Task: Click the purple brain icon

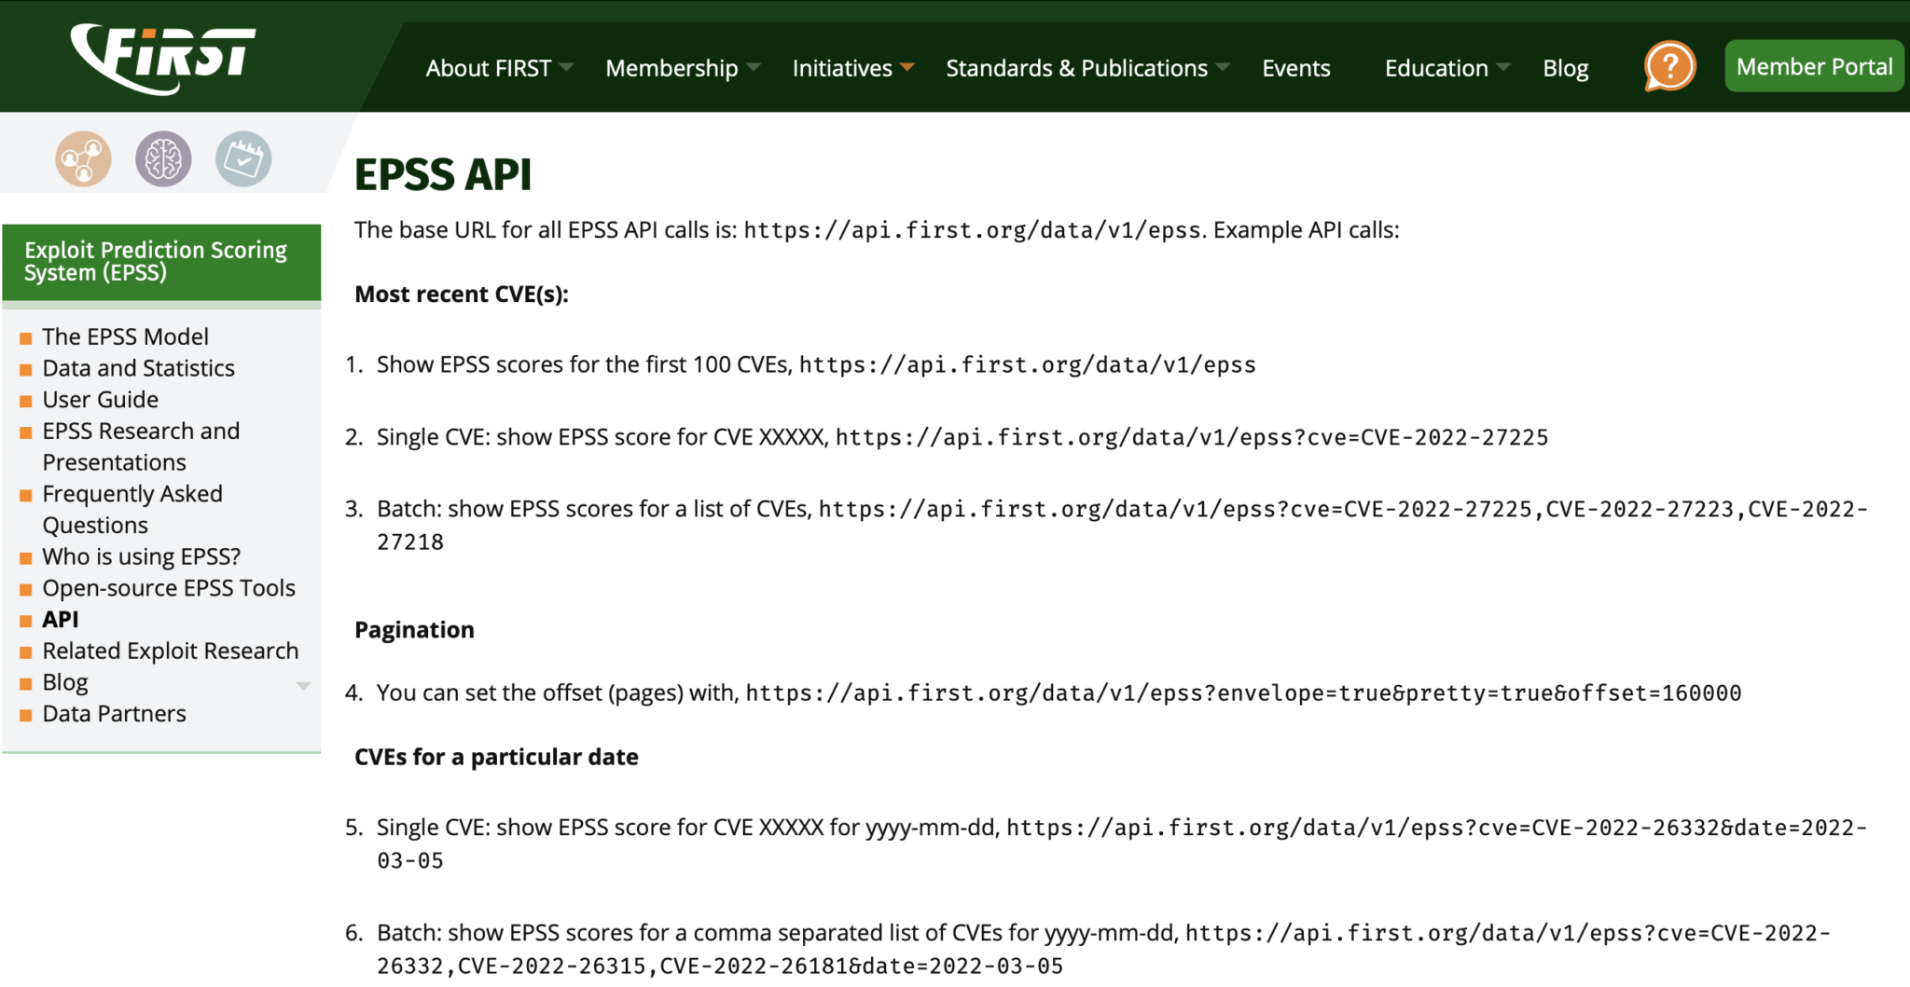Action: coord(163,159)
